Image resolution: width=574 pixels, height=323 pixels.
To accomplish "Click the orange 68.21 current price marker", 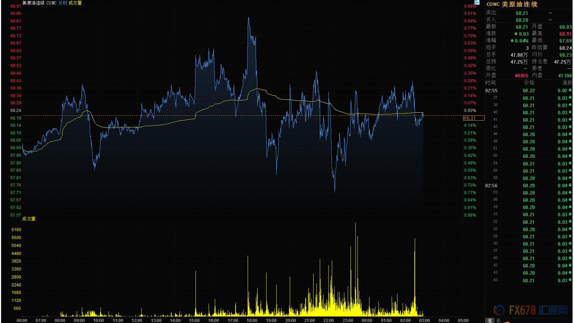I will (474, 118).
